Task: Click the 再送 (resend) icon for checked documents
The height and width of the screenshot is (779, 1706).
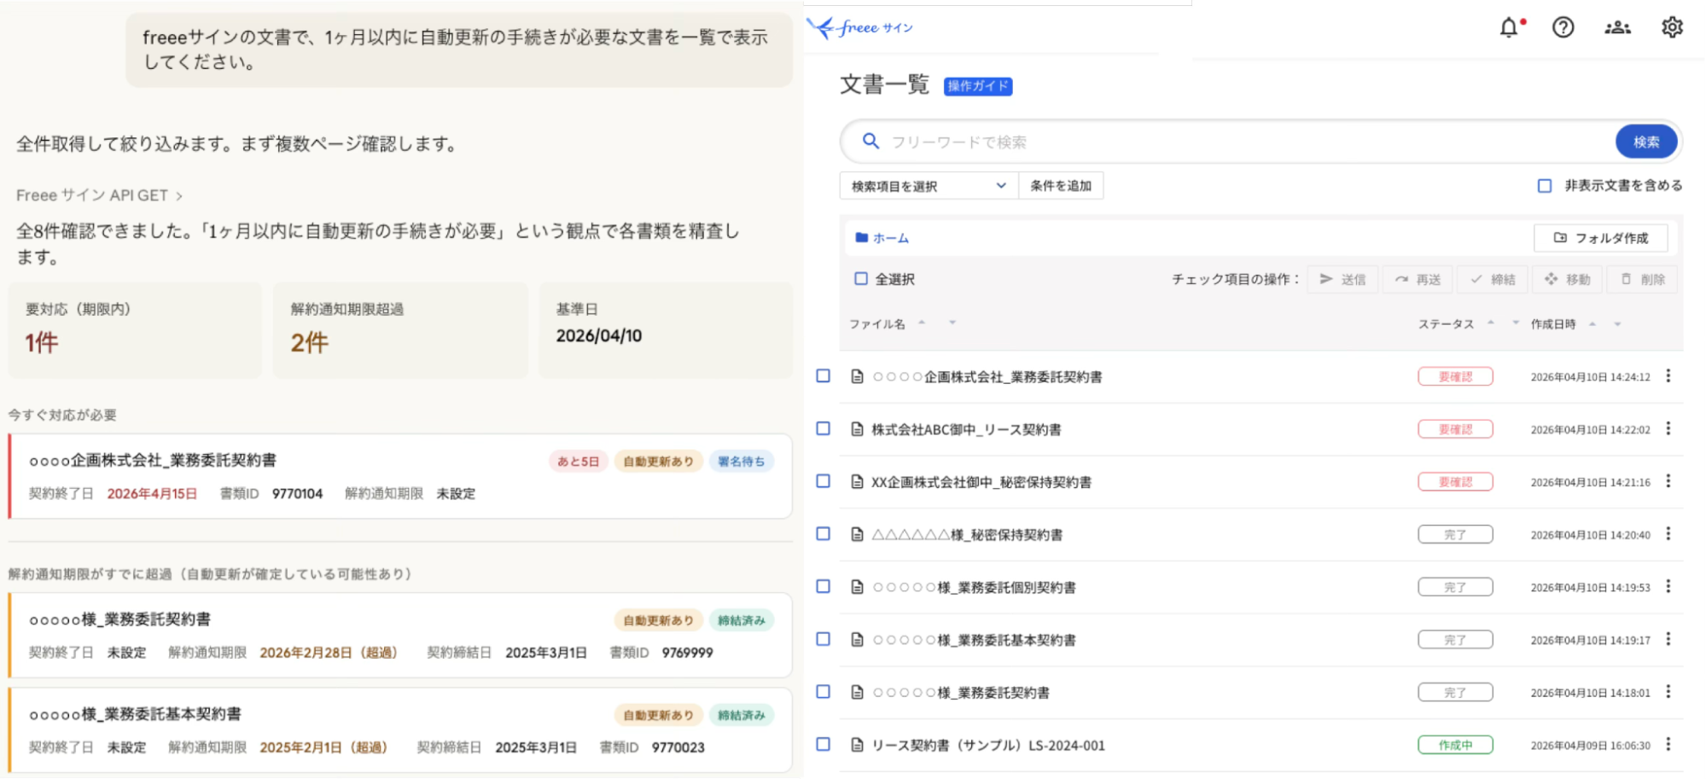Action: [1402, 279]
